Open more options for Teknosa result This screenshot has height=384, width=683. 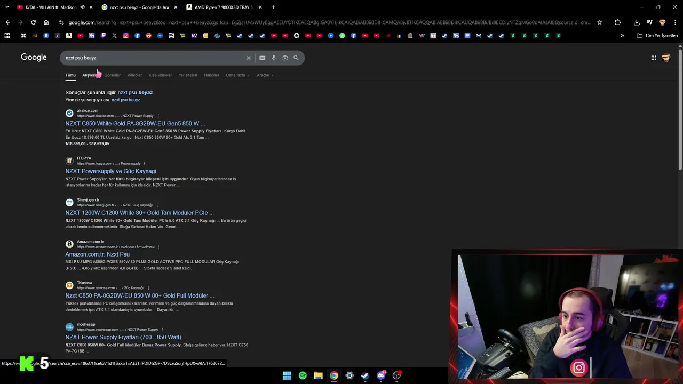[x=148, y=288]
